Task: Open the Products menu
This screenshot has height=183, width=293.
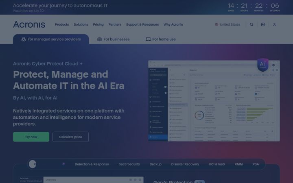Action: tap(62, 24)
